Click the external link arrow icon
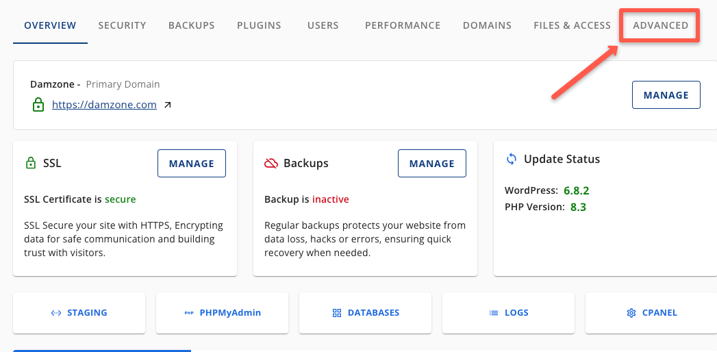This screenshot has width=717, height=352. pos(168,105)
